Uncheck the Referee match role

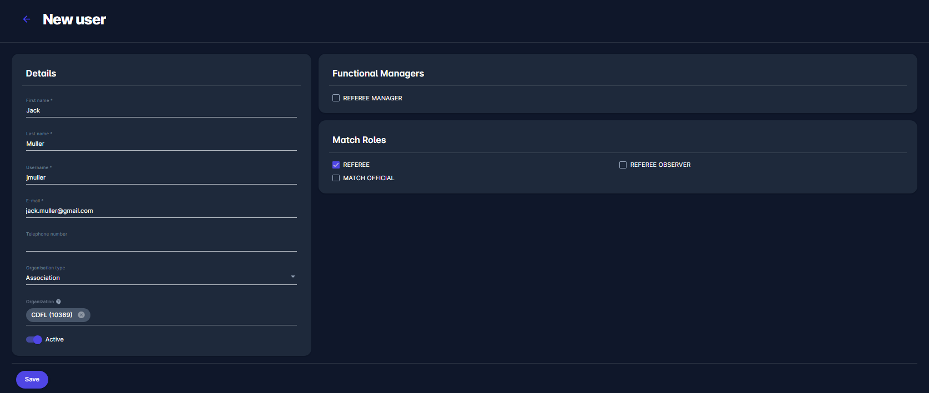[x=336, y=165]
